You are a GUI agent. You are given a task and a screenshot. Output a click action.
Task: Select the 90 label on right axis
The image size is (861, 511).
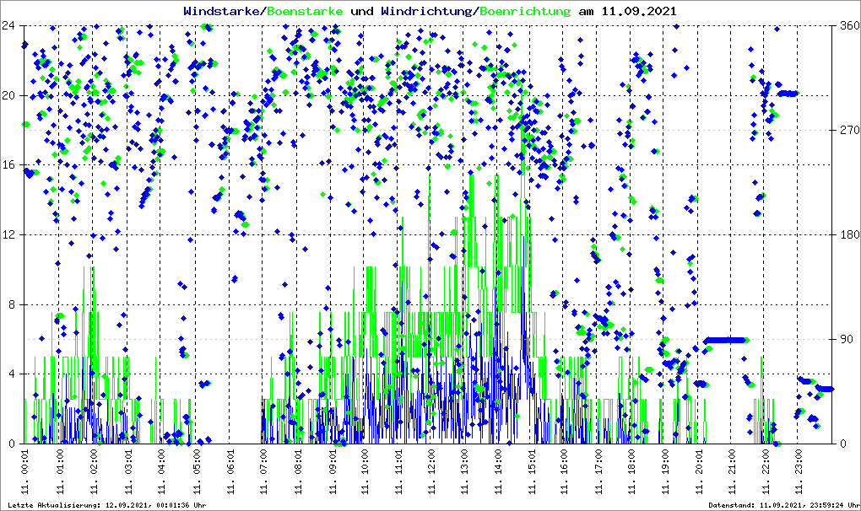845,339
